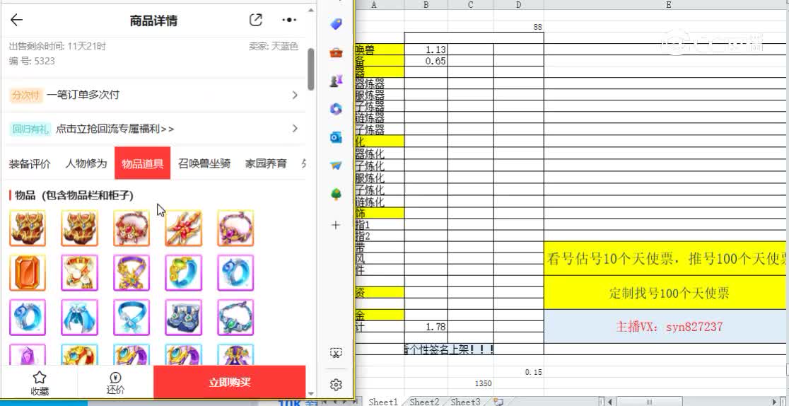Select the green gem silver necklace item

235,318
